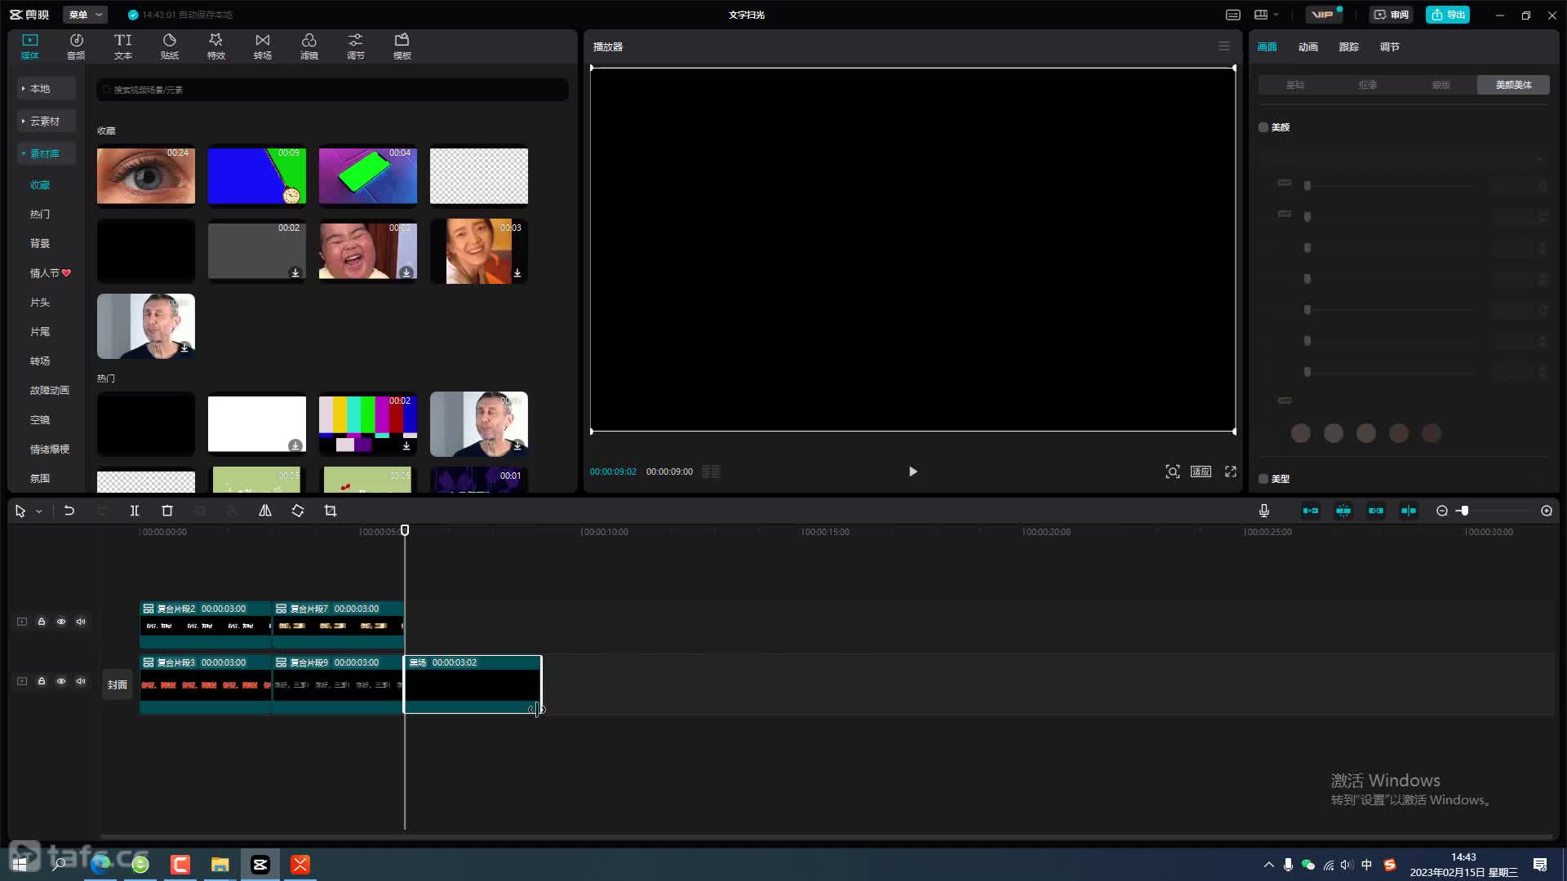The width and height of the screenshot is (1567, 881).
Task: Mute the upper track audio
Action: coord(81,622)
